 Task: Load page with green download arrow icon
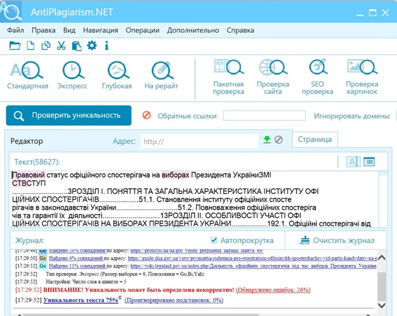tap(267, 140)
